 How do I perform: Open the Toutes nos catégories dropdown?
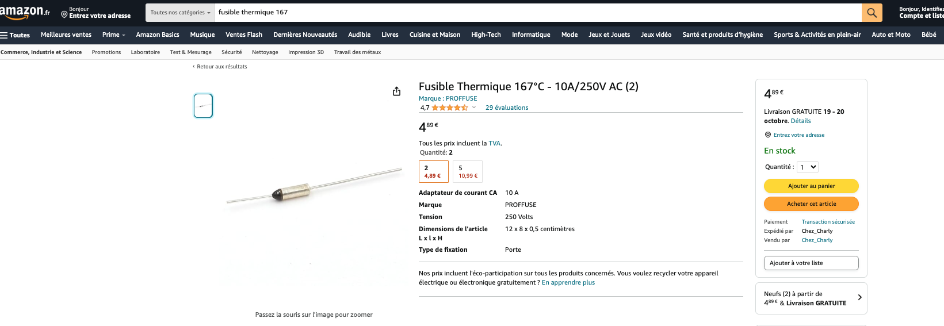coord(180,12)
